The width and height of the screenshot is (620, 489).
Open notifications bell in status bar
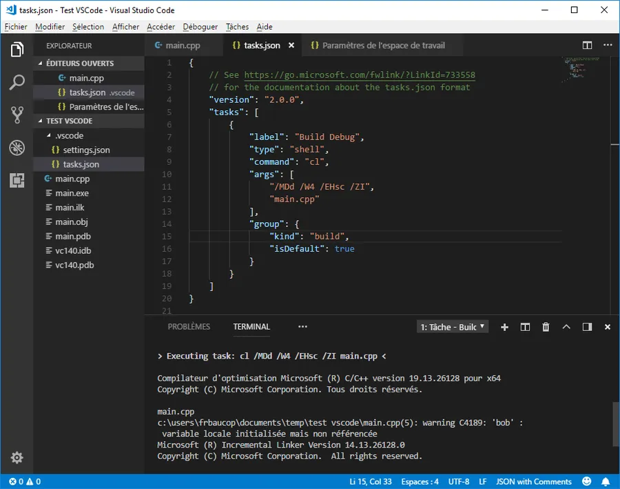pyautogui.click(x=606, y=481)
